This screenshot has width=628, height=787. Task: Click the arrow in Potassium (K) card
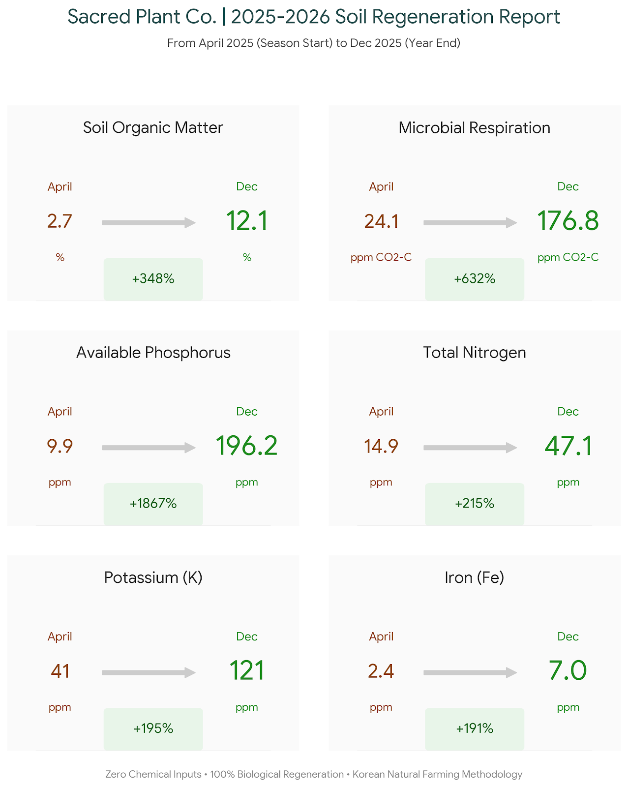(149, 672)
